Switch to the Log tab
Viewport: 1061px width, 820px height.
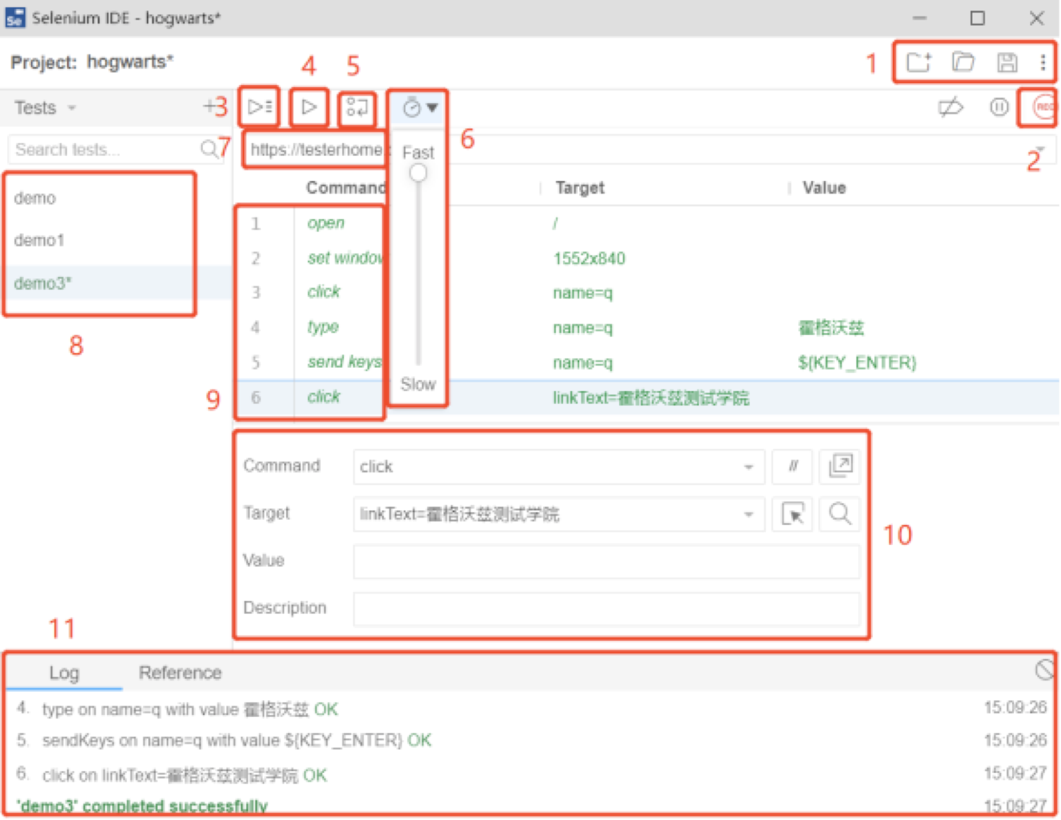point(64,673)
